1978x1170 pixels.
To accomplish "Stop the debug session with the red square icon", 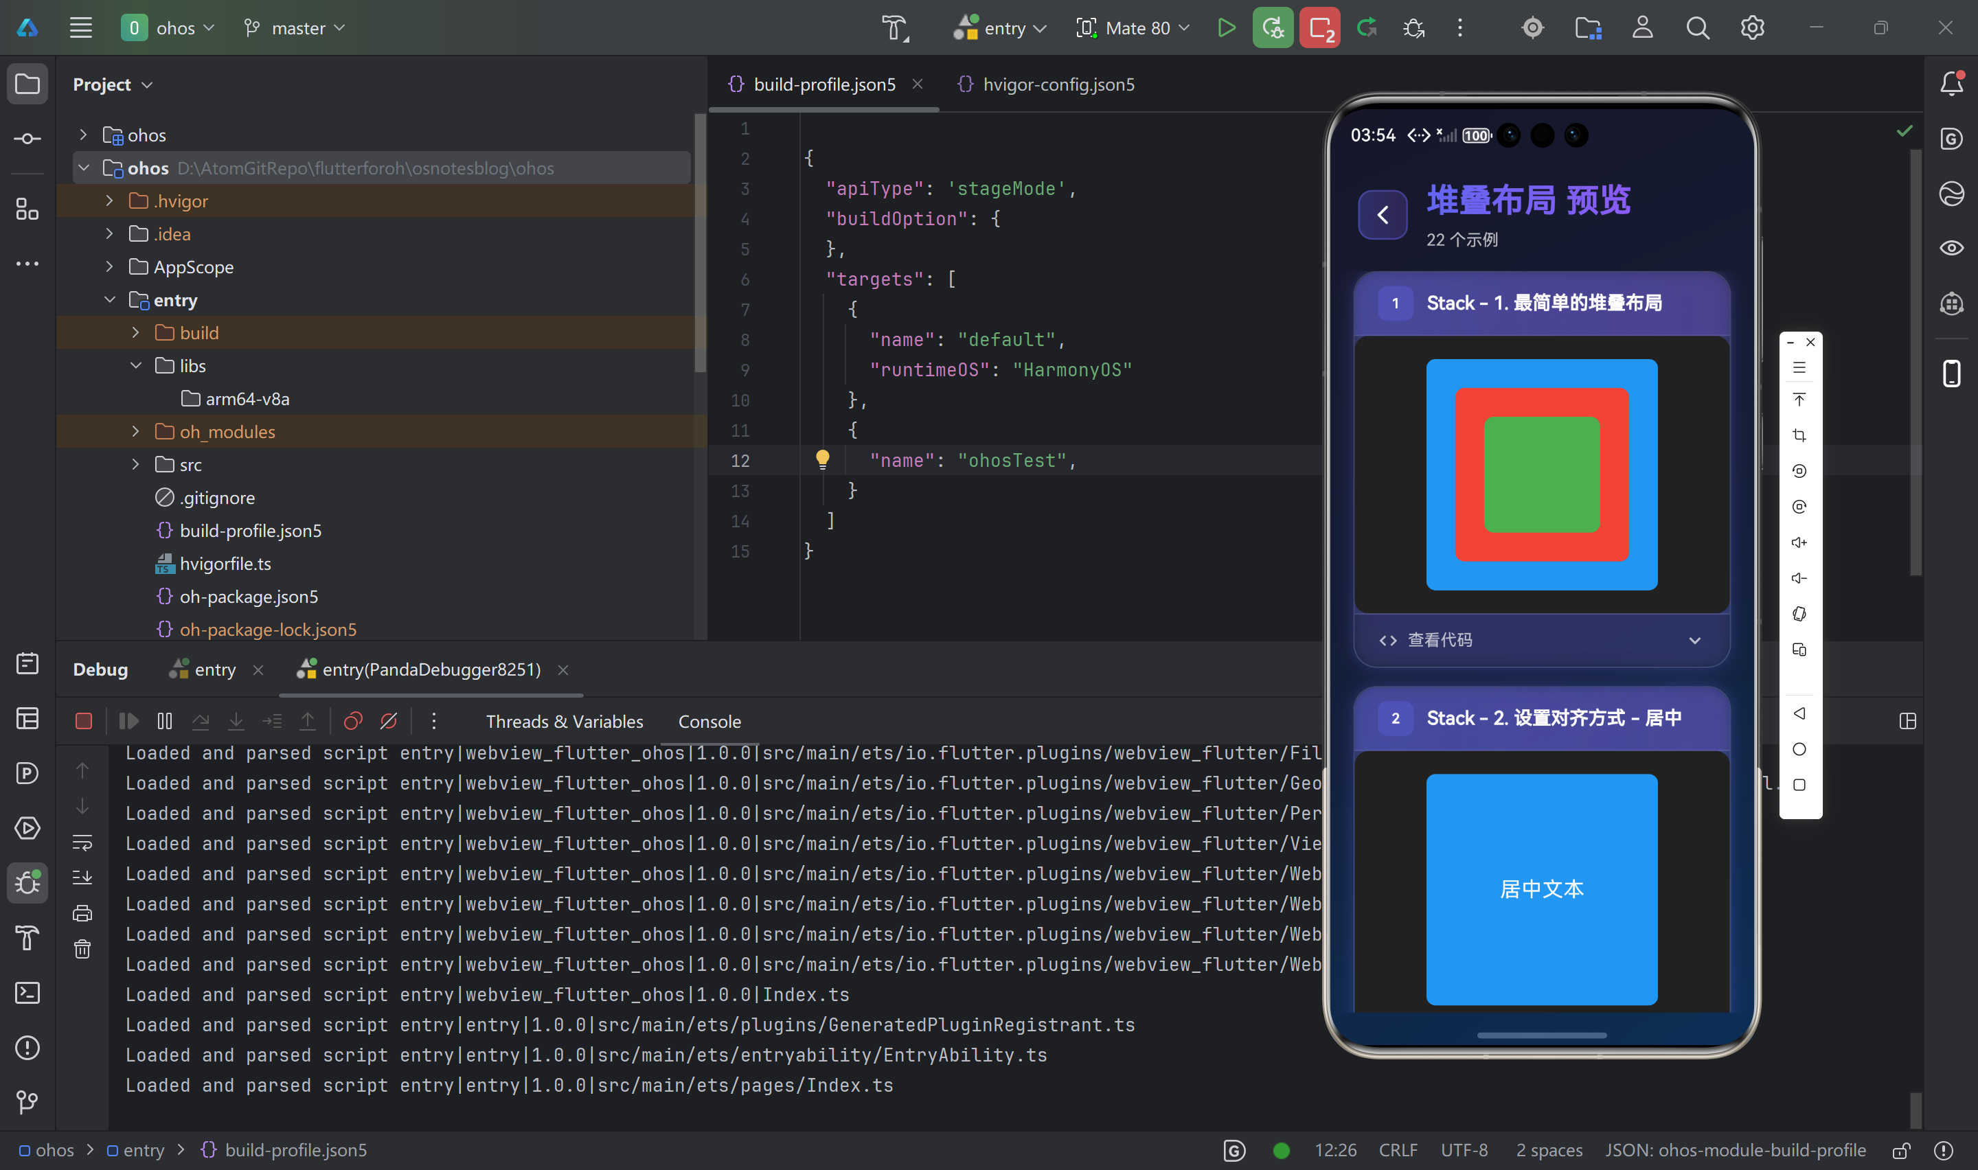I will (x=84, y=720).
